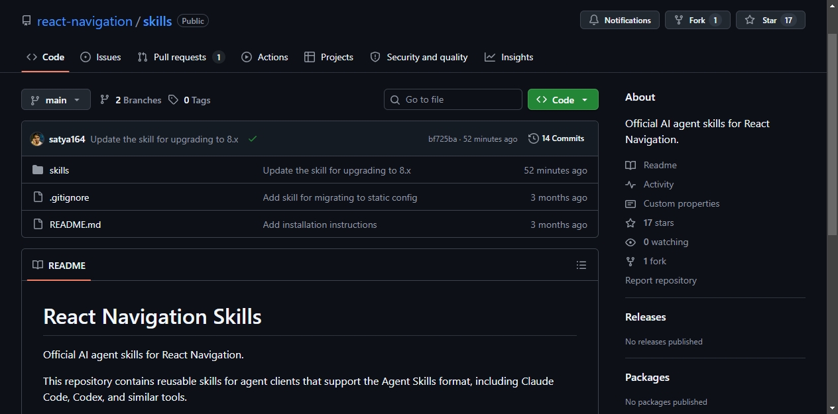The height and width of the screenshot is (414, 838).
Task: View the 2 Branches link
Action: [x=131, y=100]
